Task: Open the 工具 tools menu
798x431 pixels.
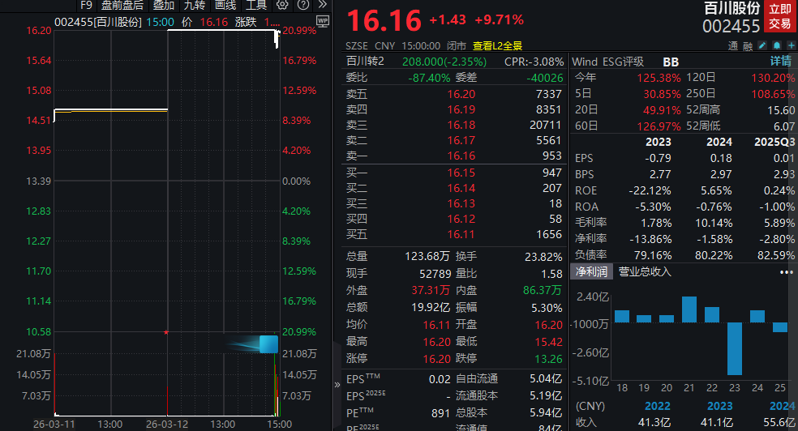Action: point(256,5)
